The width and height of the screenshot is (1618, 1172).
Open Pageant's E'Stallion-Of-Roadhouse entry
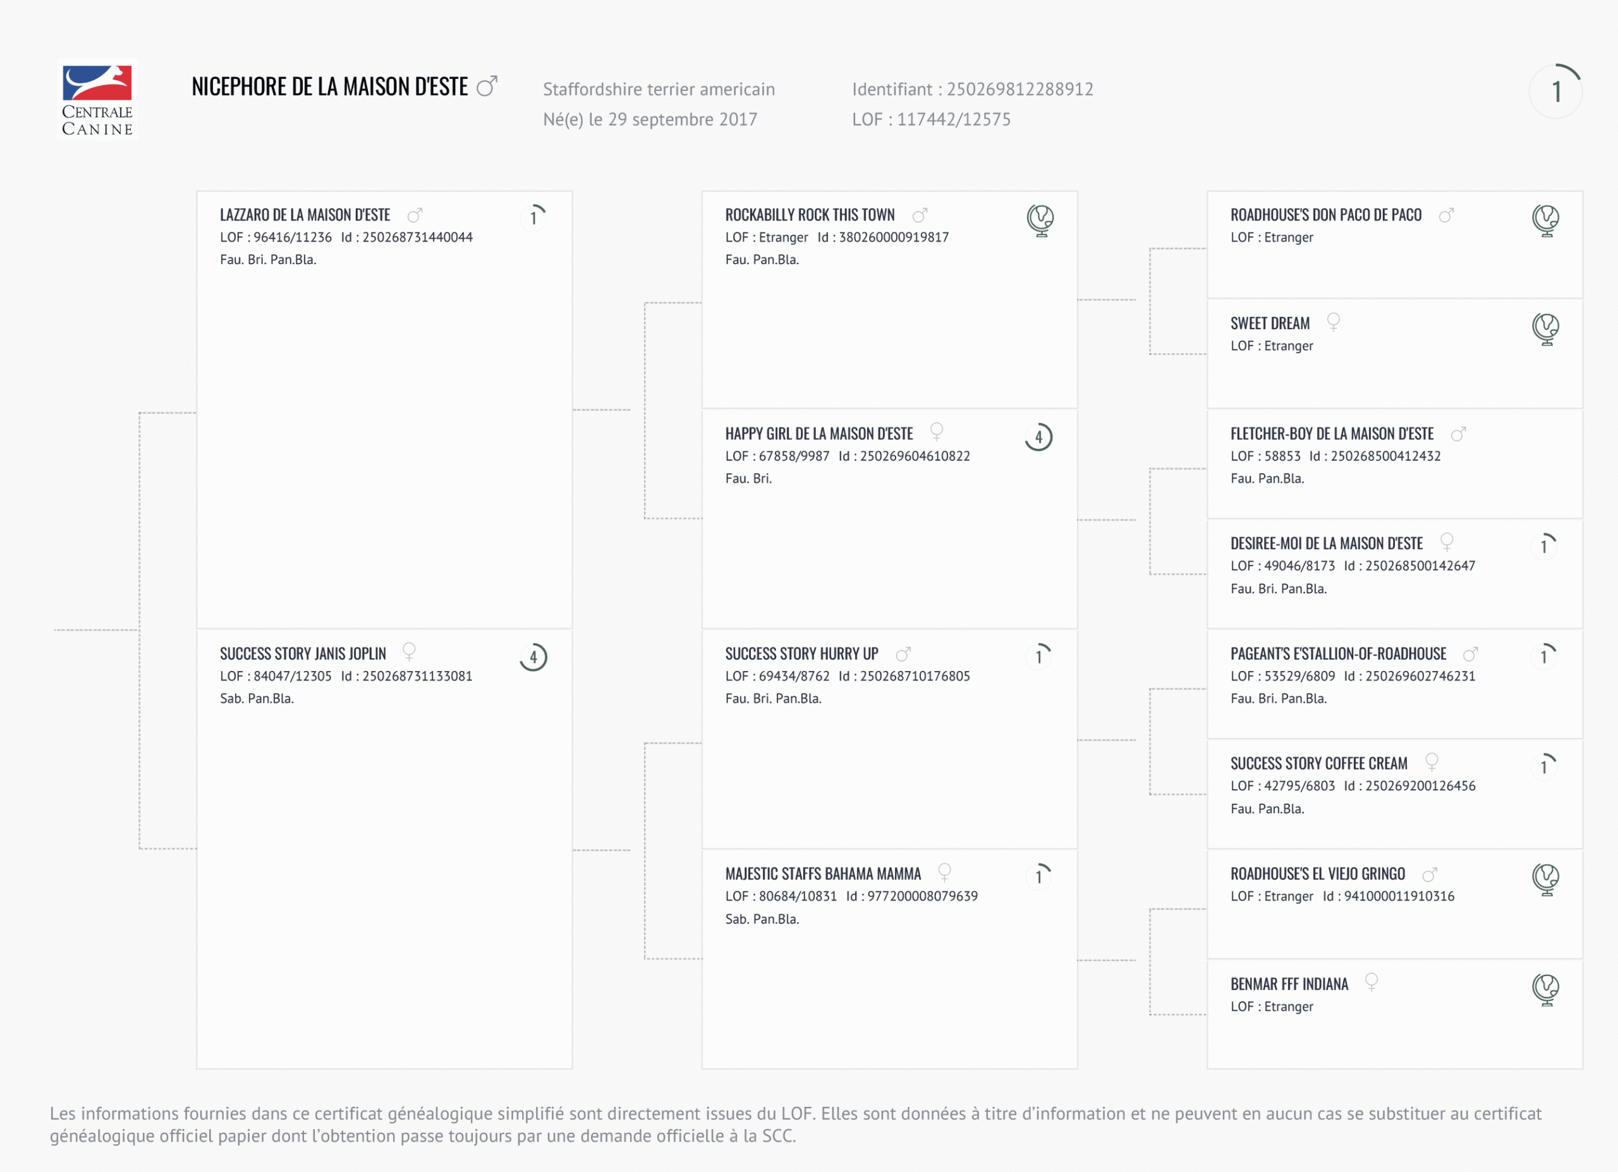tap(1337, 653)
